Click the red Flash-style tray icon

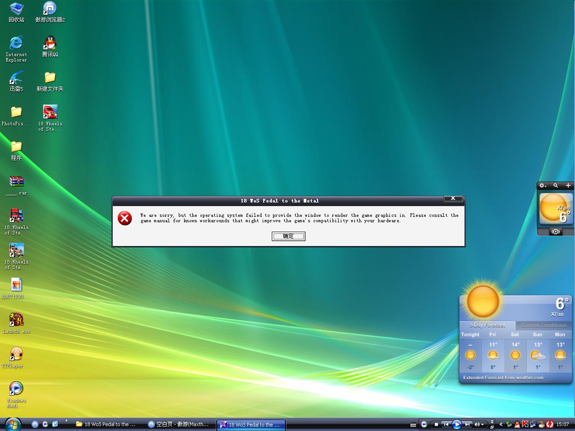pyautogui.click(x=549, y=424)
